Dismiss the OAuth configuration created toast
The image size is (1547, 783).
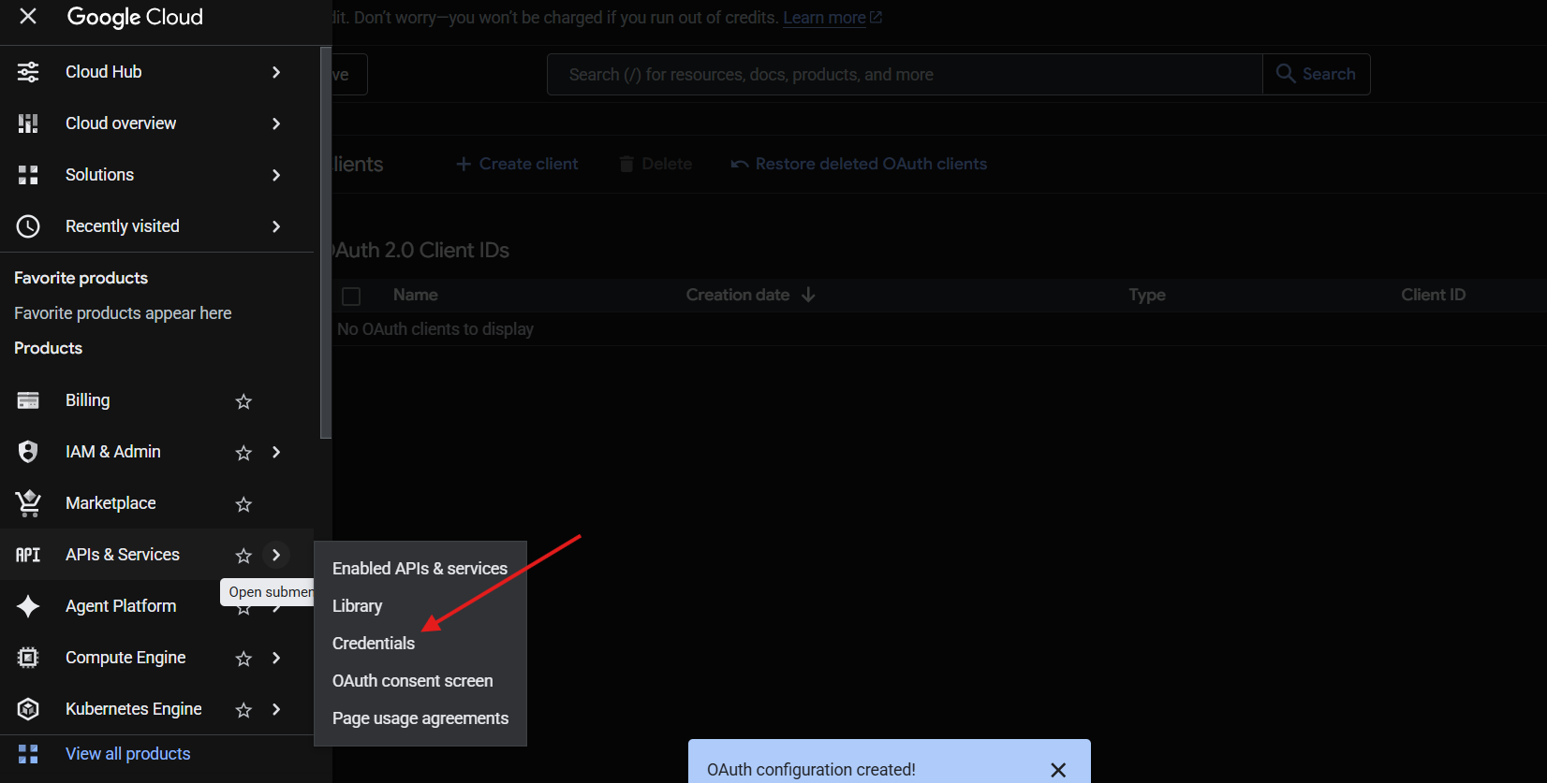point(1058,770)
